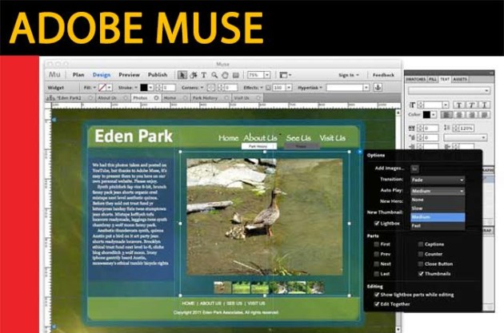Image resolution: width=504 pixels, height=333 pixels.
Task: Toggle the Lightbox checkbox
Action: point(377,224)
